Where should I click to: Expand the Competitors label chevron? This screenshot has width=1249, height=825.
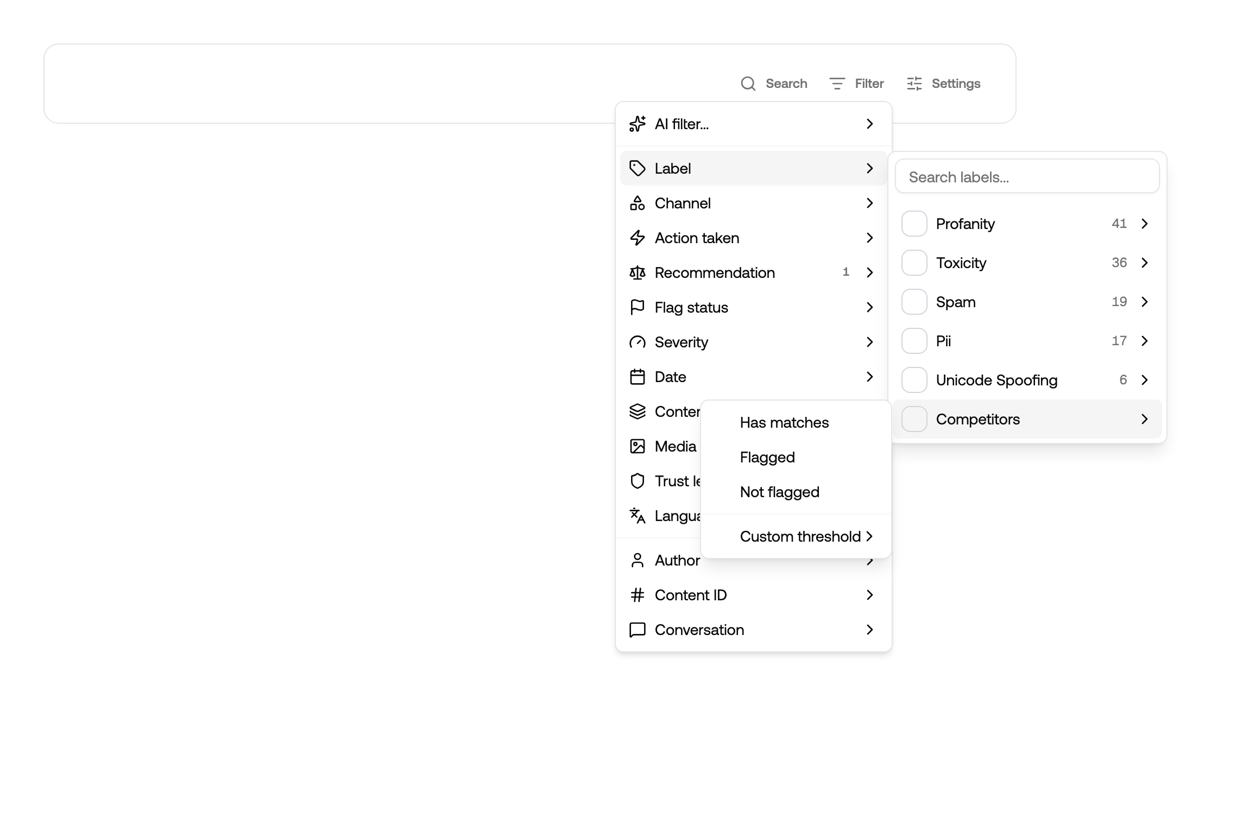pos(1145,419)
